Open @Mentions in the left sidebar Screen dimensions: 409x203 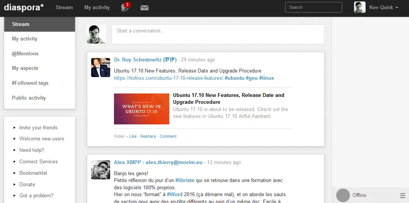[x=25, y=54]
